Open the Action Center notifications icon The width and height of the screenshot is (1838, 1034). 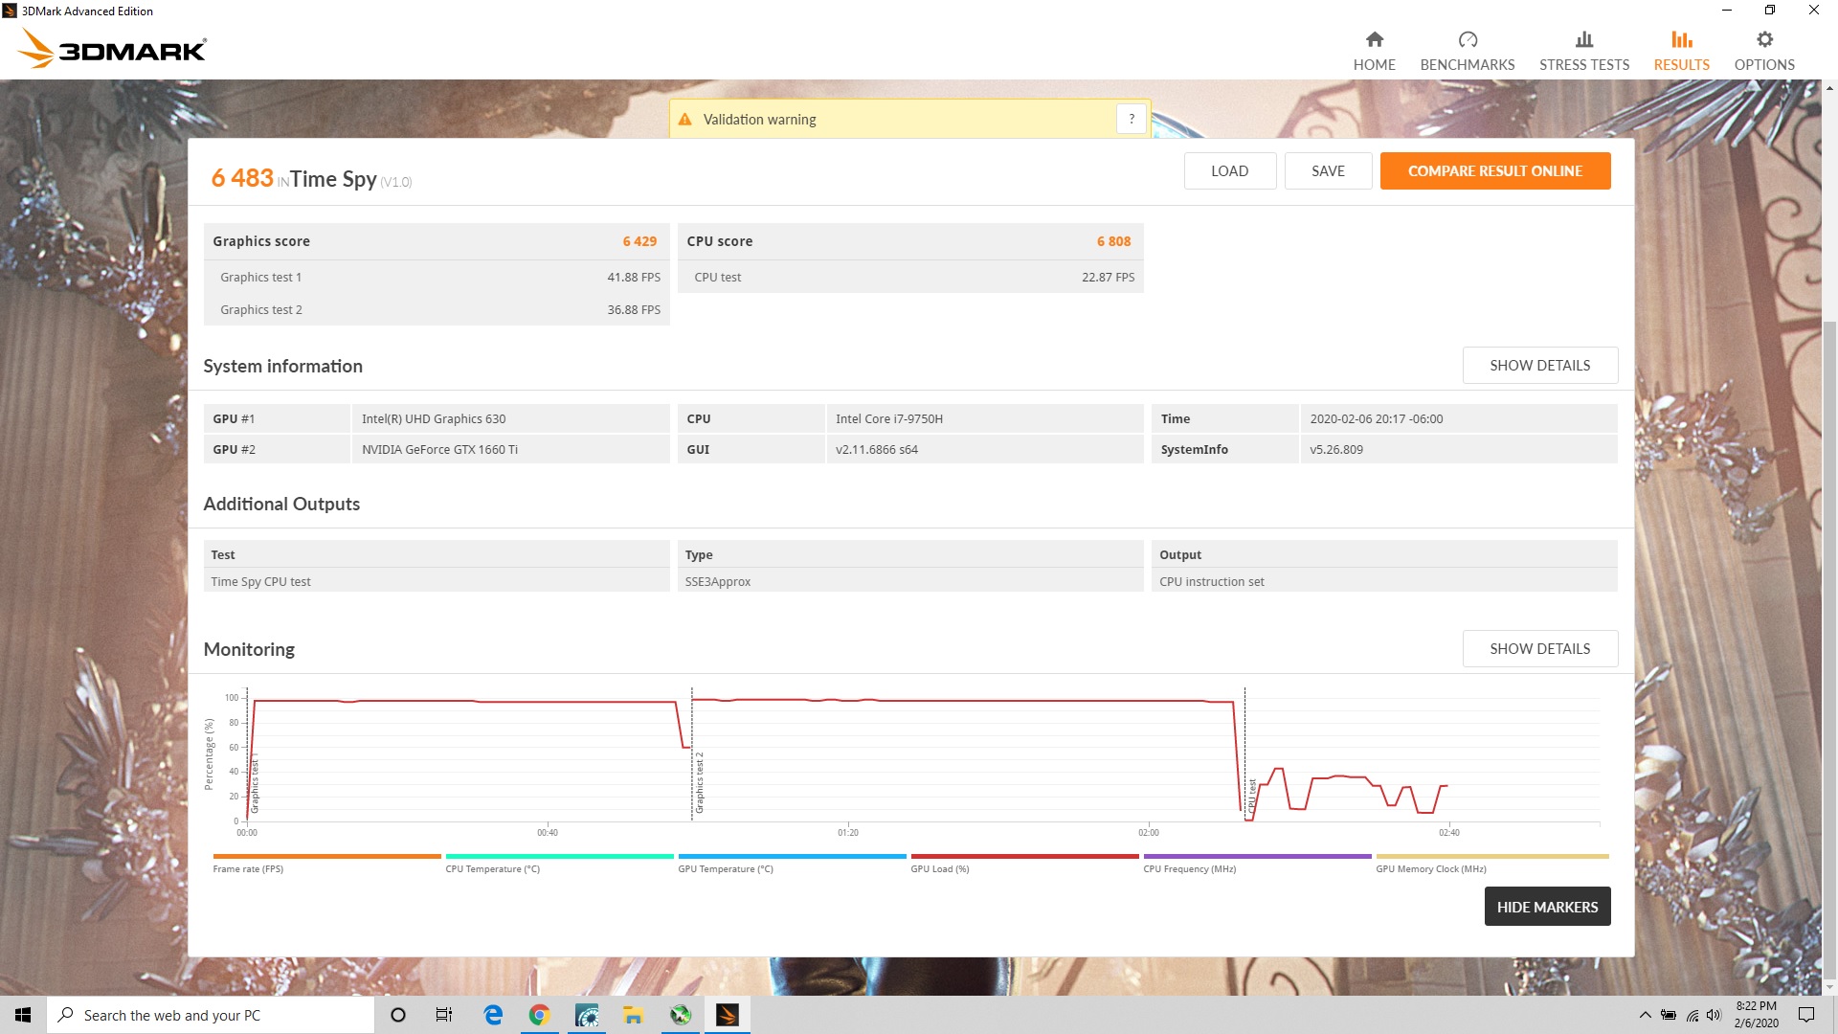(1806, 1015)
